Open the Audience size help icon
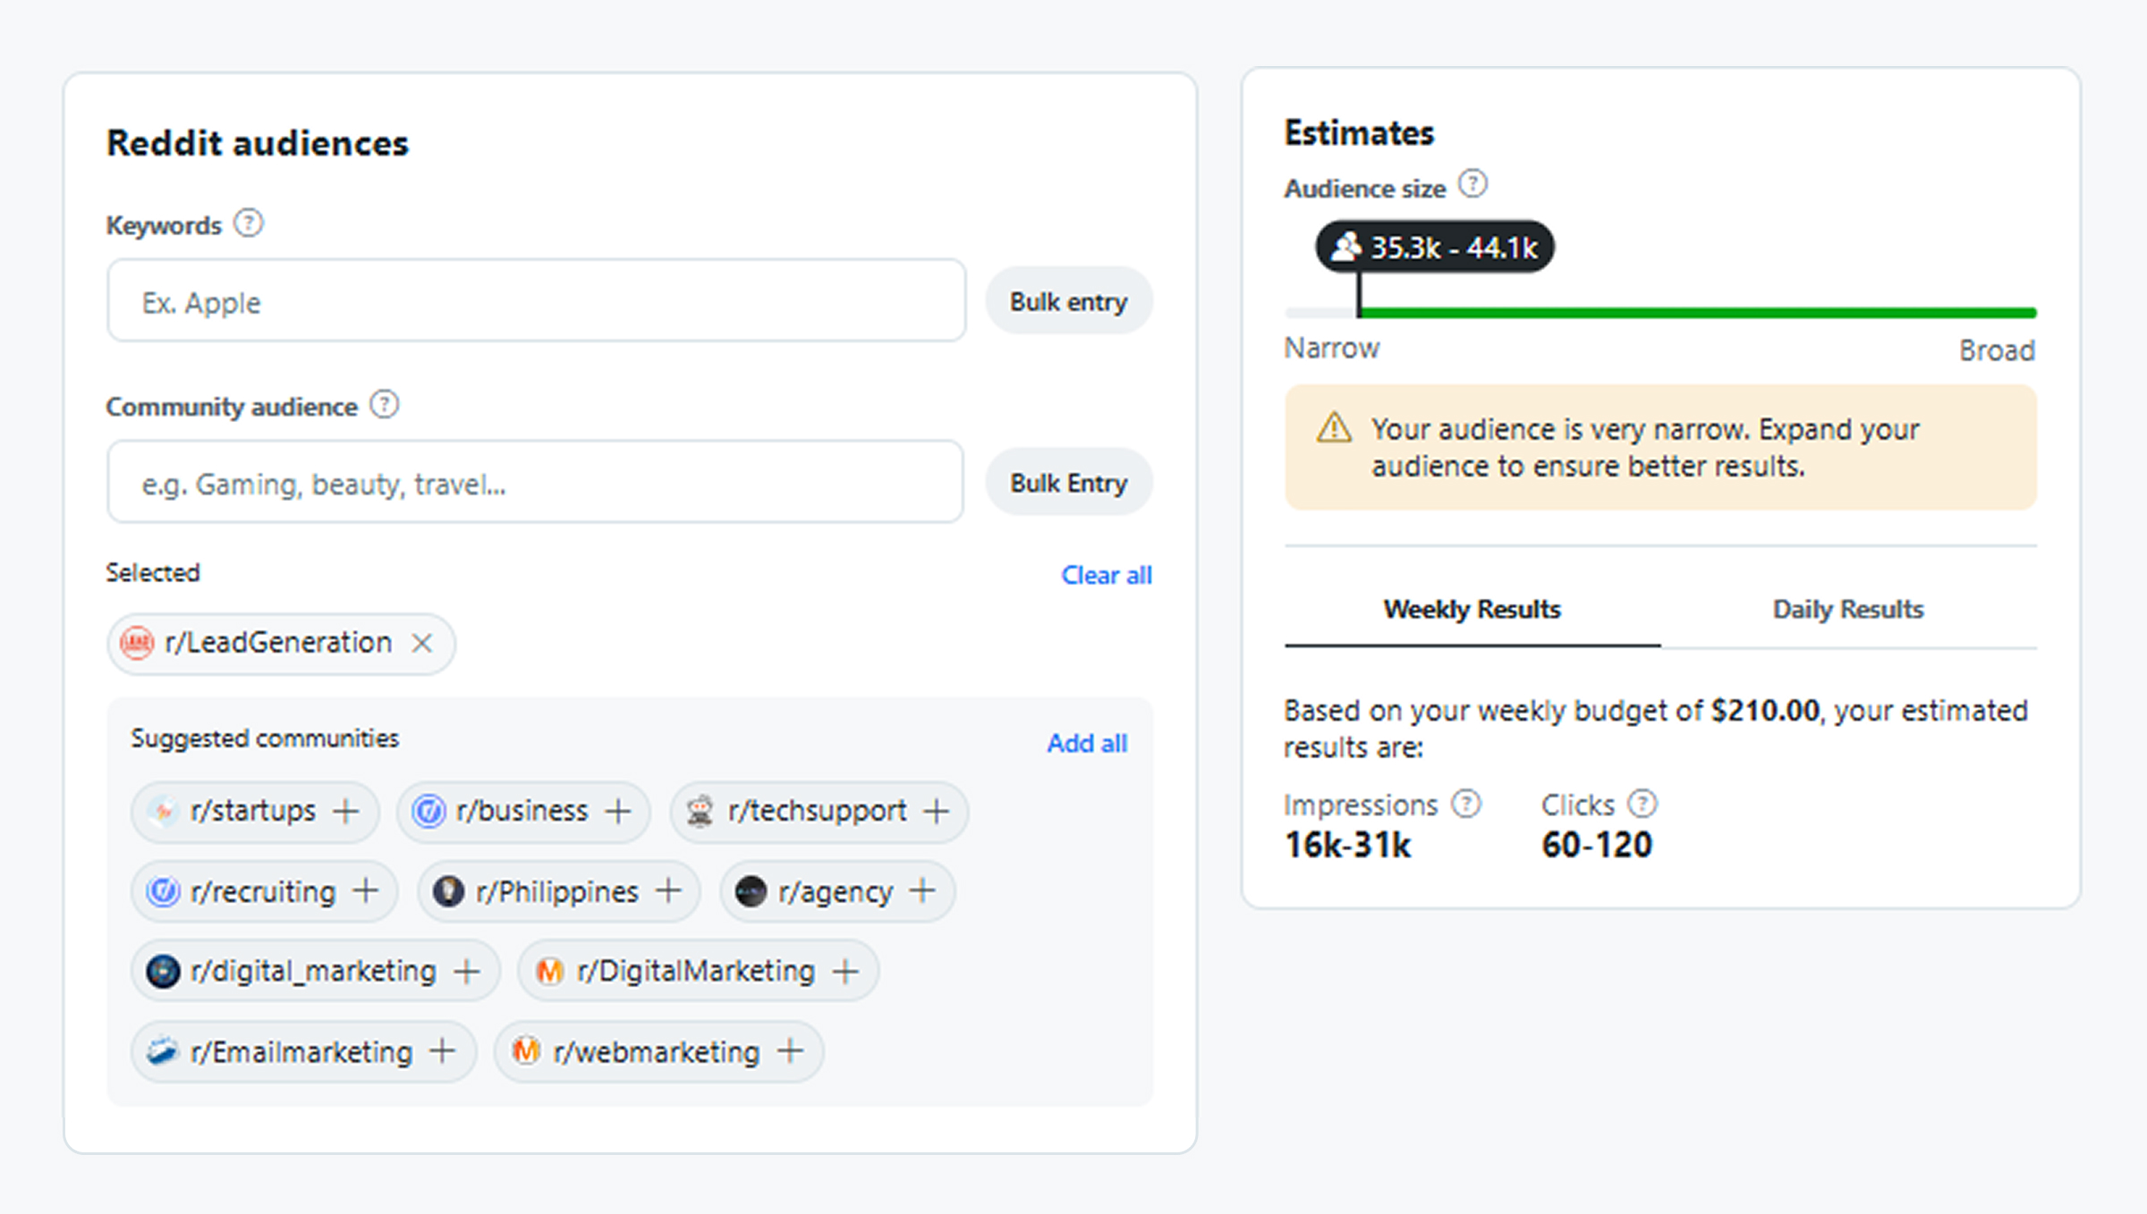 1472,184
